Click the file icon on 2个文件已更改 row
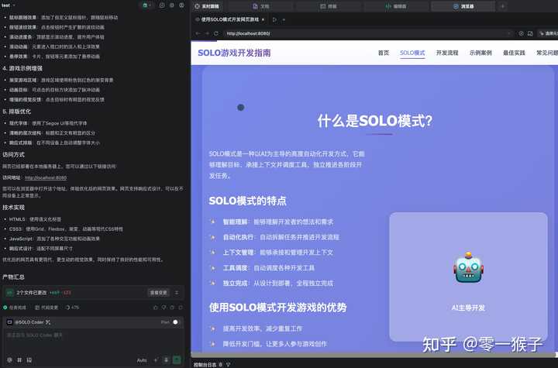 click(x=9, y=293)
